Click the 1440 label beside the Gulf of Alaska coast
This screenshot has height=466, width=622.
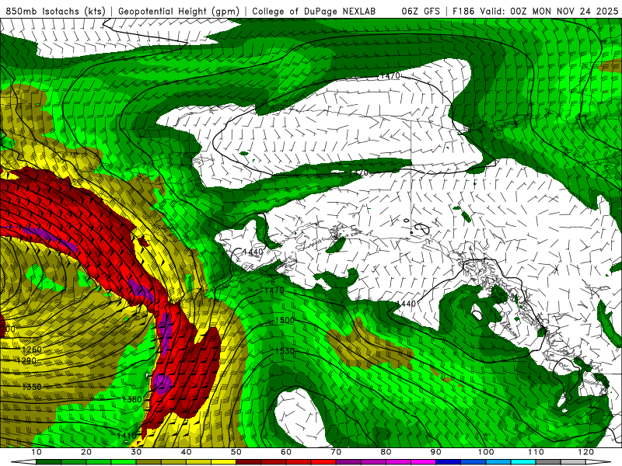[406, 304]
